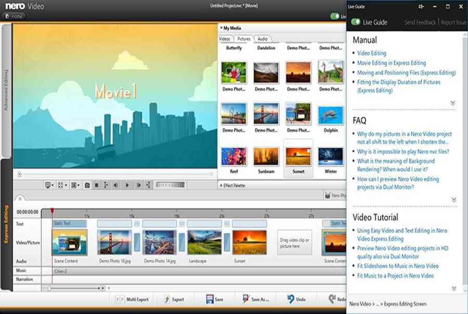Select the Cities-2 music track
This screenshot has height=314, width=468.
pos(199,271)
